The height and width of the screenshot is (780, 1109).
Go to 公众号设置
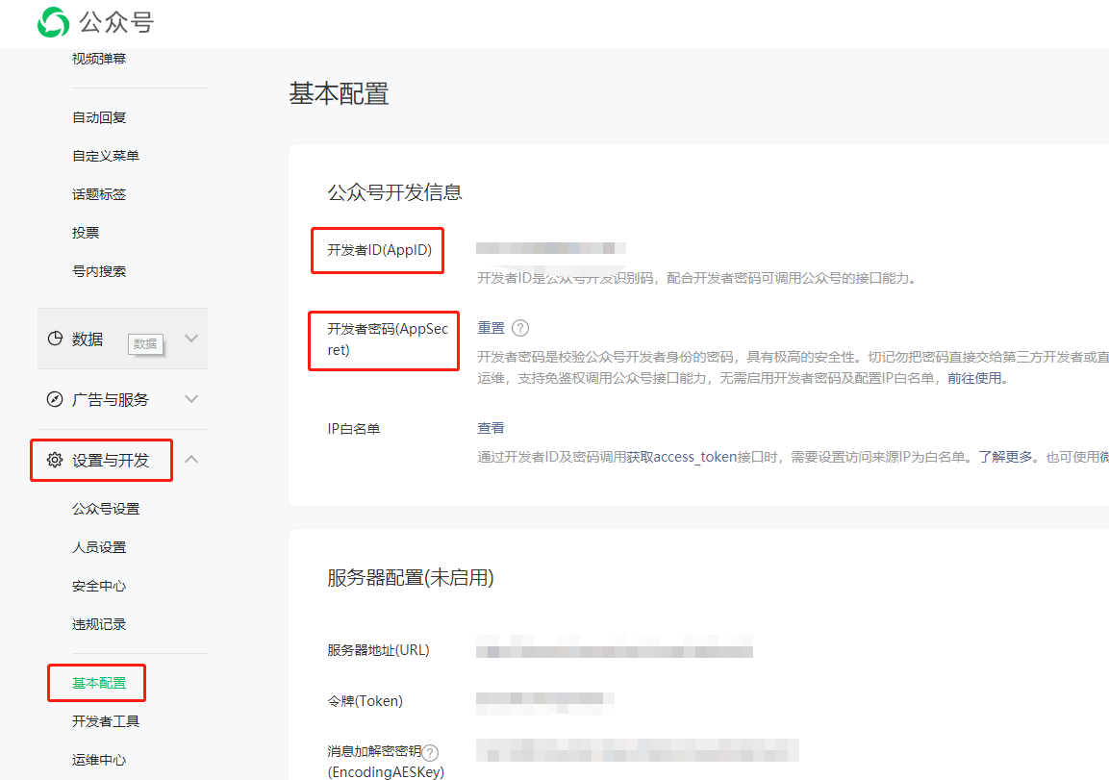[106, 509]
